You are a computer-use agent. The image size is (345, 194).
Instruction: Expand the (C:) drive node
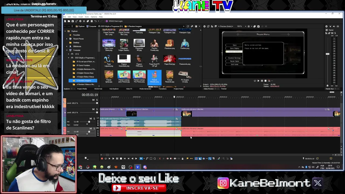click(69, 54)
